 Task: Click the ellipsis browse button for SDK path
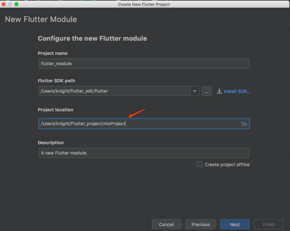[206, 91]
